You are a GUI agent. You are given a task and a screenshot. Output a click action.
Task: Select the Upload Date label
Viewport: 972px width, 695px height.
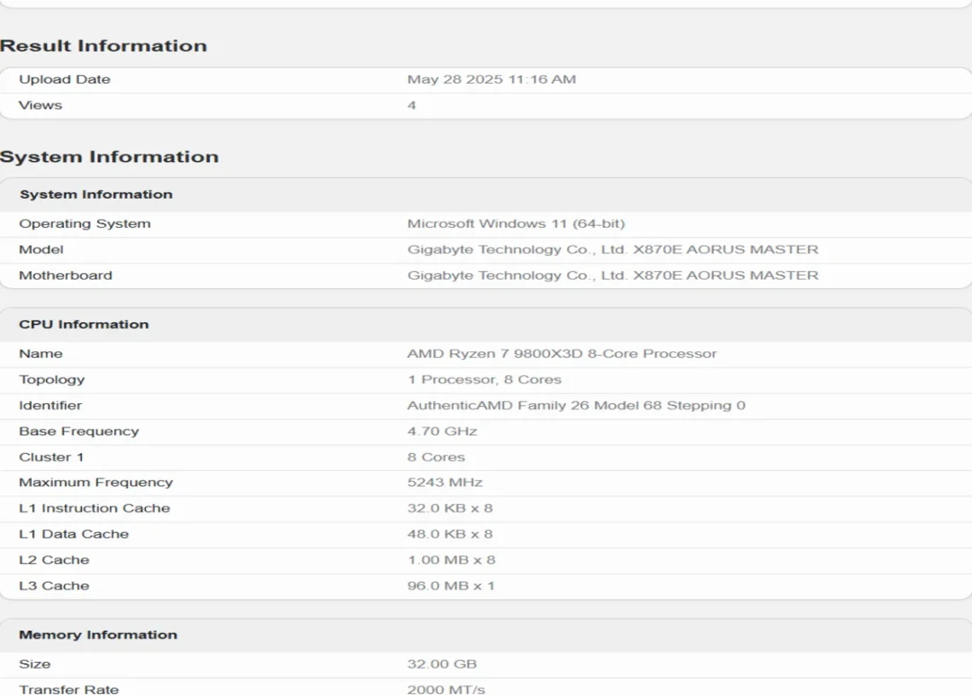pos(65,79)
